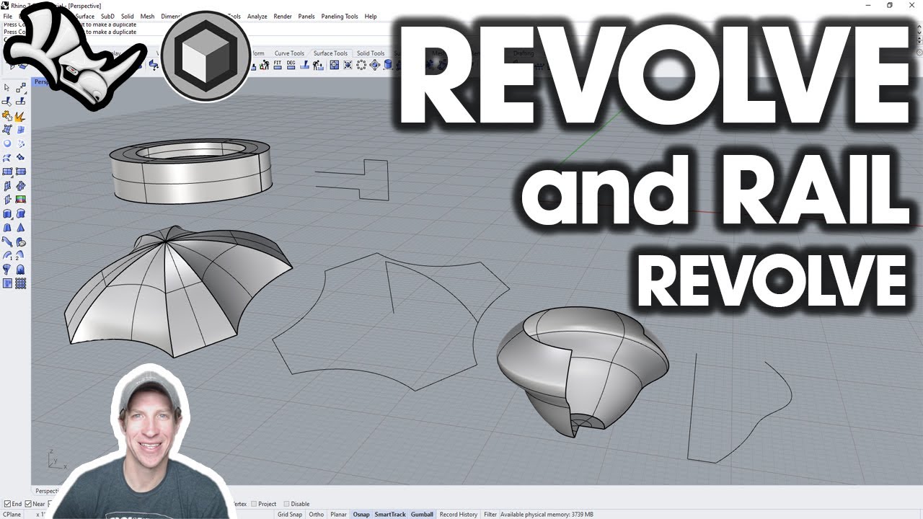Click the dotted circle icon in top toolbar
The width and height of the screenshot is (923, 519).
click(x=361, y=65)
